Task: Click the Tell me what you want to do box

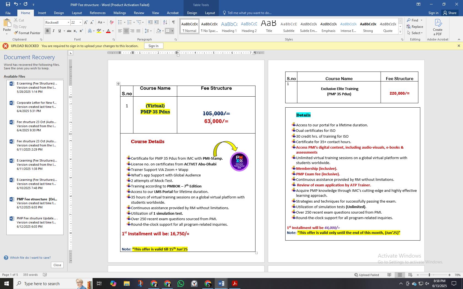Action: (249, 13)
